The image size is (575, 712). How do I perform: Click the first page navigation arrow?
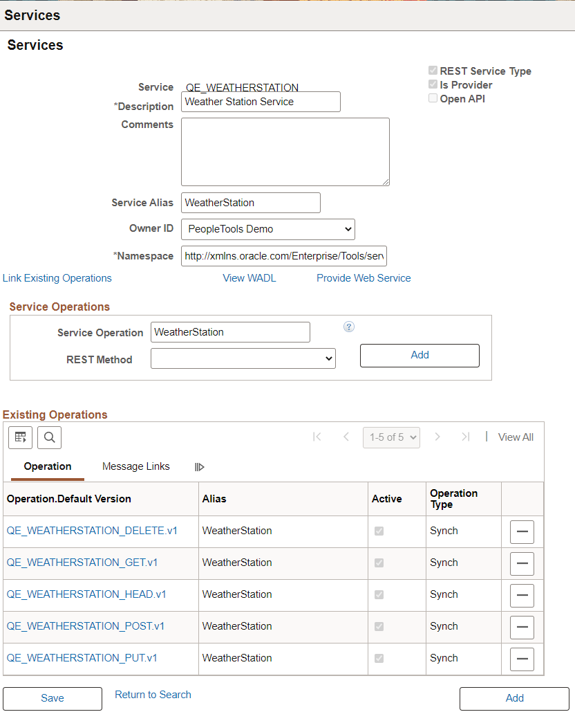317,437
